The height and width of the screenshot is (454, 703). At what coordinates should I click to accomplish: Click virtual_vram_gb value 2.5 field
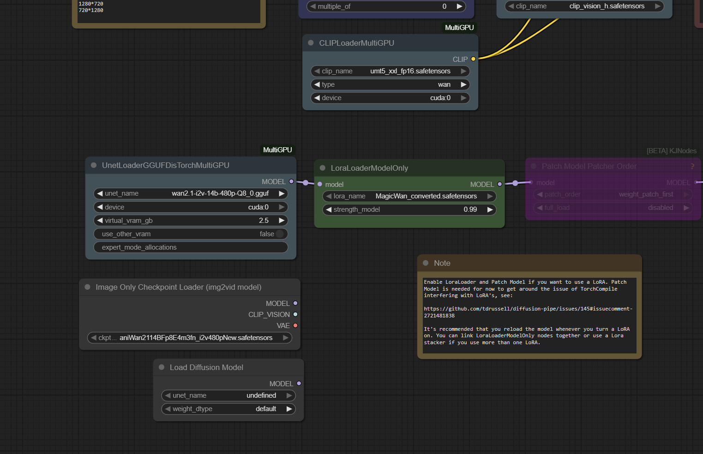[191, 221]
